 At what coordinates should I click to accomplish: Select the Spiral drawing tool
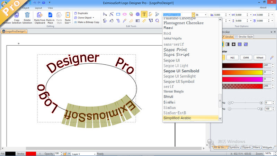[137, 14]
